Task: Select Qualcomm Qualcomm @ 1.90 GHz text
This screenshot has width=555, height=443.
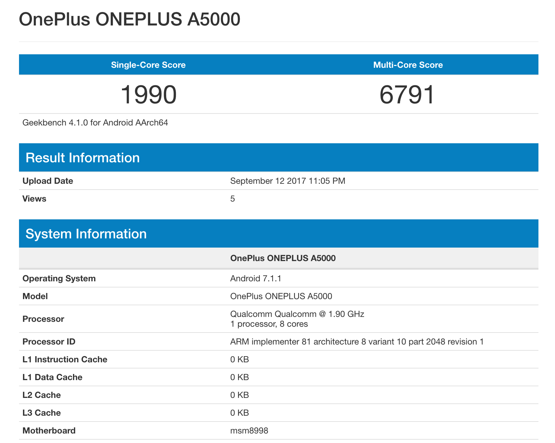Action: pyautogui.click(x=297, y=314)
